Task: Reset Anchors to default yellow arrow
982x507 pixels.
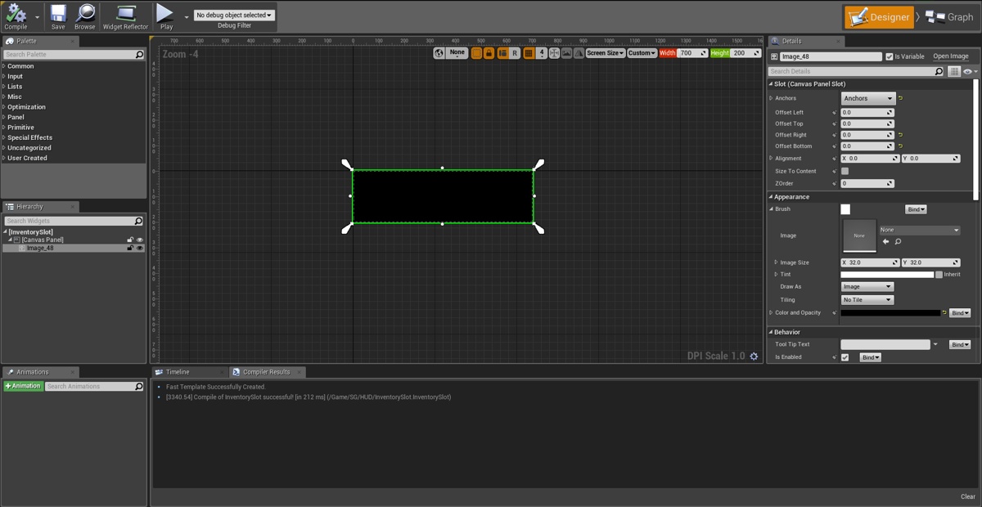Action: pyautogui.click(x=900, y=98)
